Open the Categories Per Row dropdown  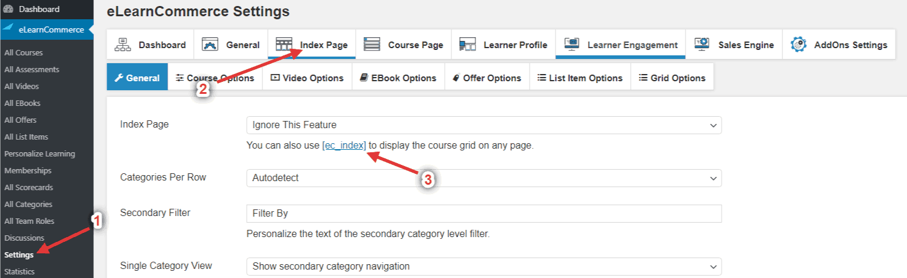(x=484, y=178)
